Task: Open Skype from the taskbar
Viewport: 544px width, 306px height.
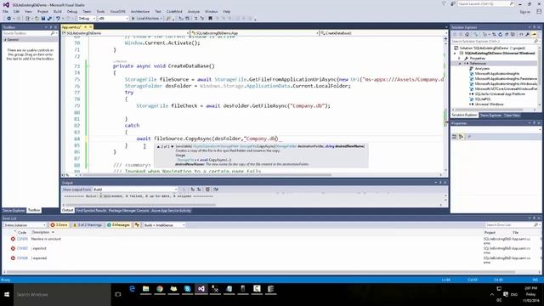Action: pos(187,289)
